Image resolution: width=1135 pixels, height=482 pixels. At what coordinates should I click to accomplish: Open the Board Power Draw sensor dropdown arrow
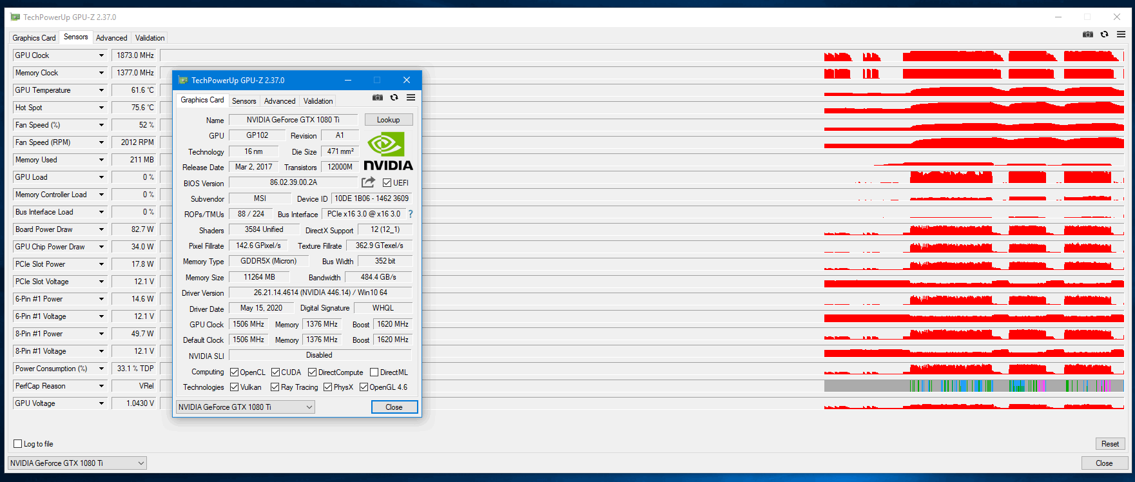[101, 229]
